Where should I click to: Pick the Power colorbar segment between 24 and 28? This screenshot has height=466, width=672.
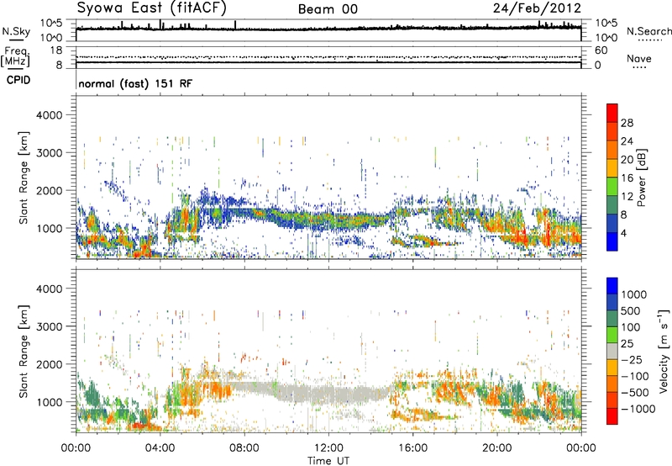click(612, 131)
